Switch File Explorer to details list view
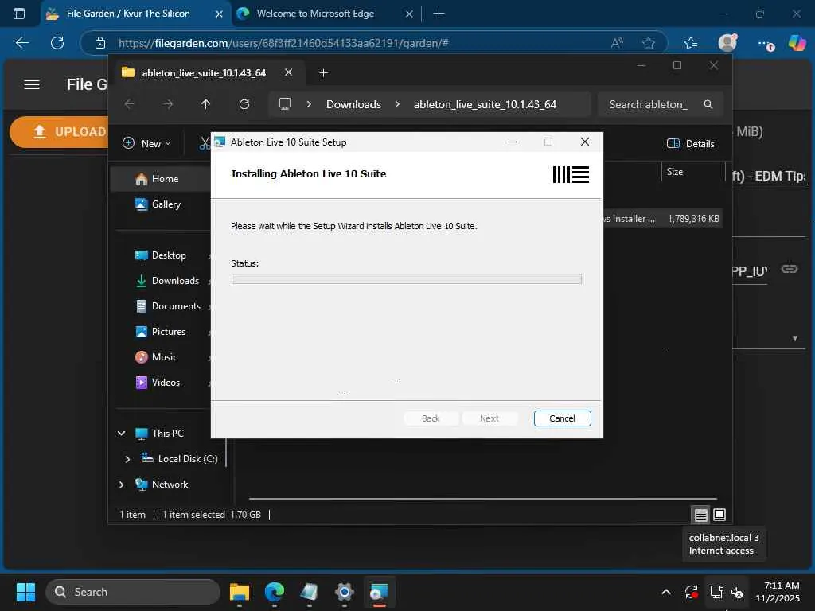The width and height of the screenshot is (815, 611). click(x=700, y=515)
